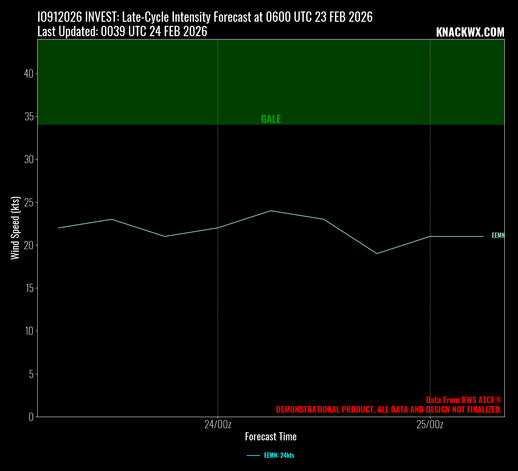The width and height of the screenshot is (518, 471).
Task: Click the green GALE threshold label
Action: click(271, 119)
